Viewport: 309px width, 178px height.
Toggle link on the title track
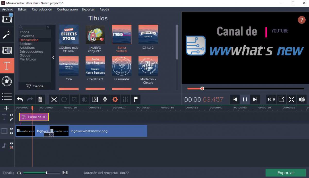11,120
